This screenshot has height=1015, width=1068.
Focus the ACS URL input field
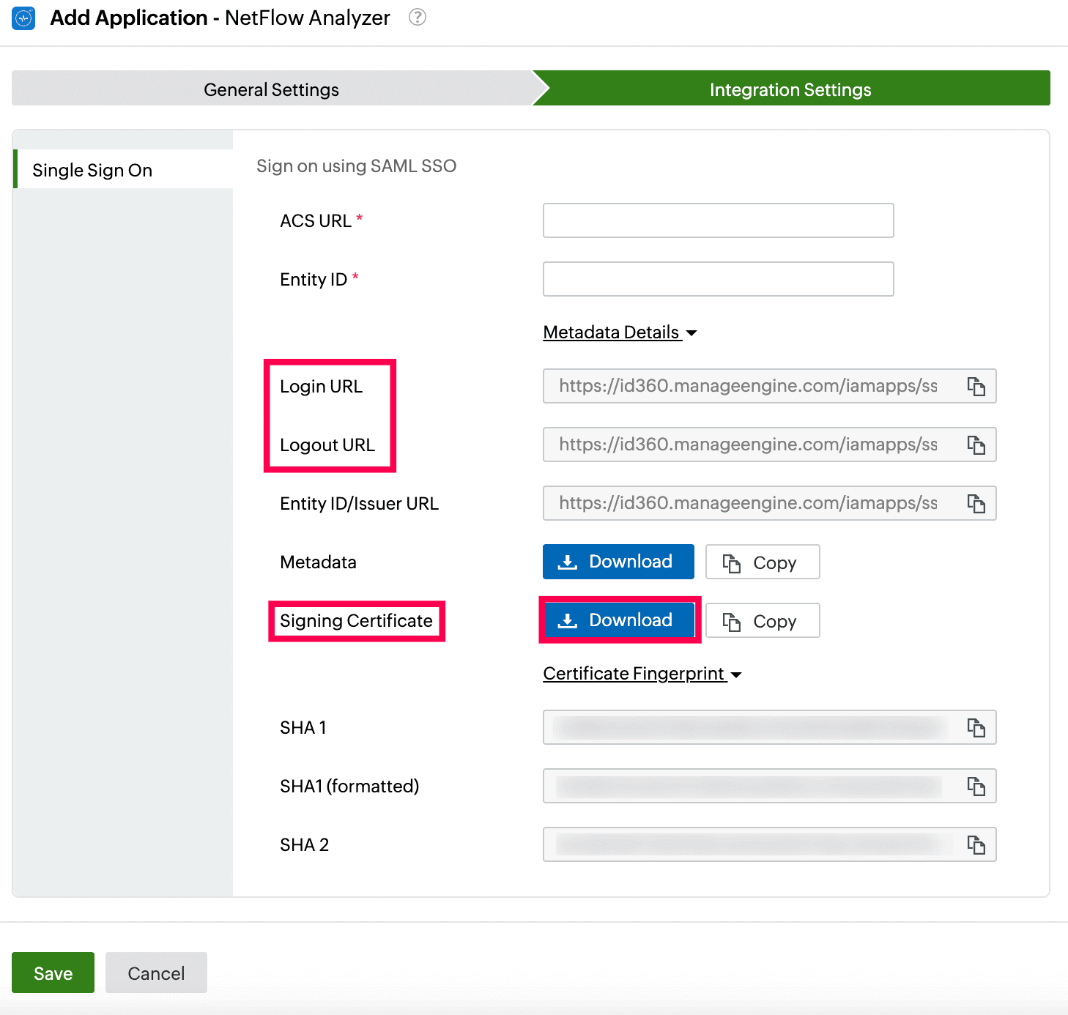click(719, 220)
